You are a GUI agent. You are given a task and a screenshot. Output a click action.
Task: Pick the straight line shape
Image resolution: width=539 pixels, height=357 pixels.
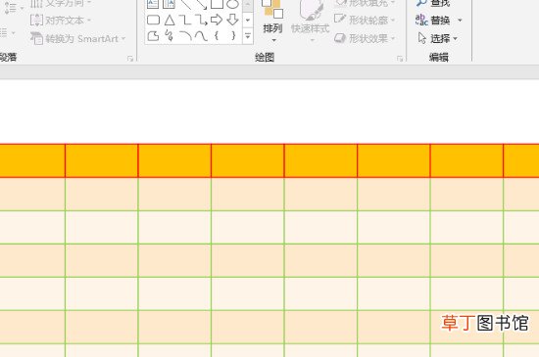point(185,4)
